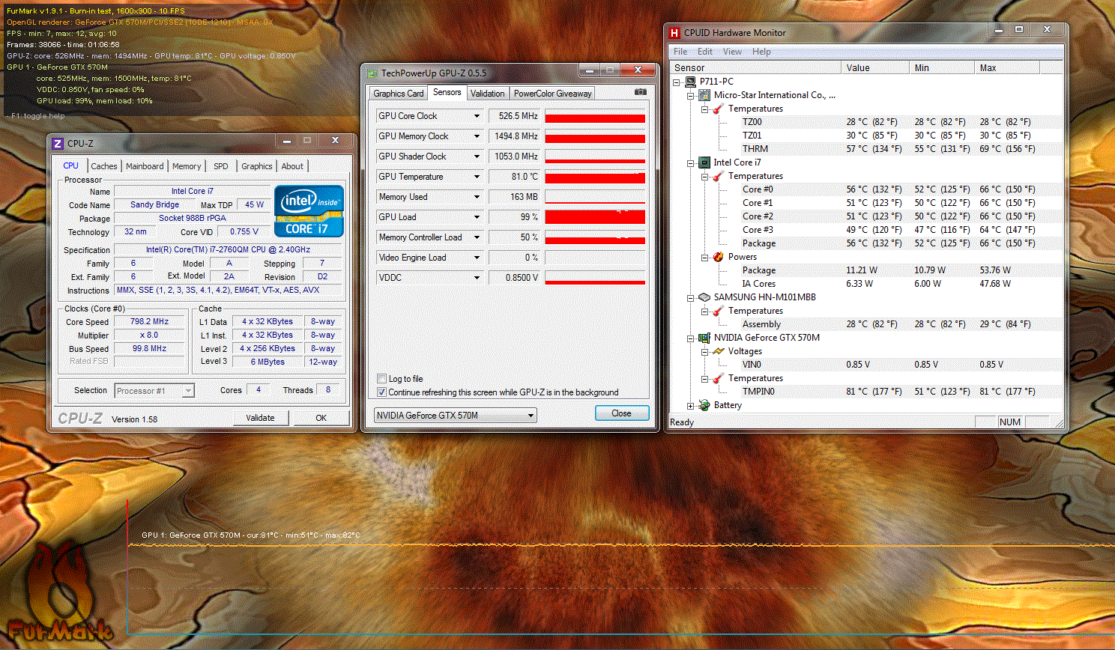Click the SAMSUNG HN-M101MBB hard drive icon
The width and height of the screenshot is (1115, 650).
[x=704, y=297]
